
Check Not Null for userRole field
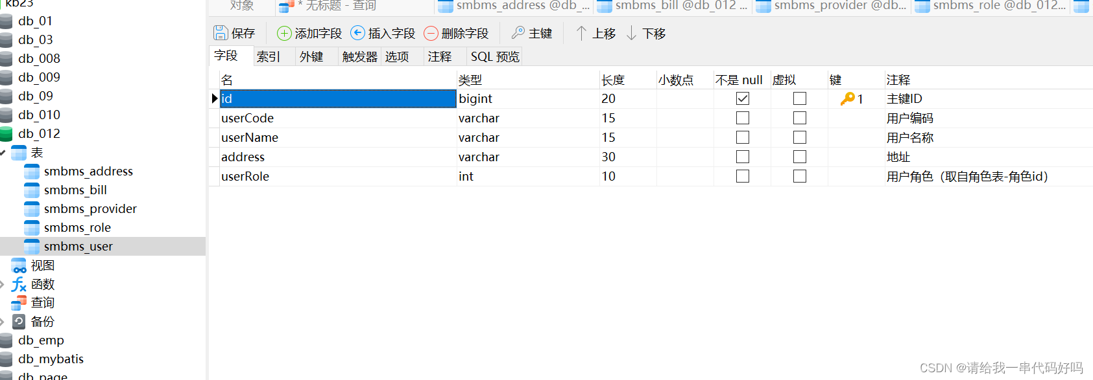tap(743, 176)
